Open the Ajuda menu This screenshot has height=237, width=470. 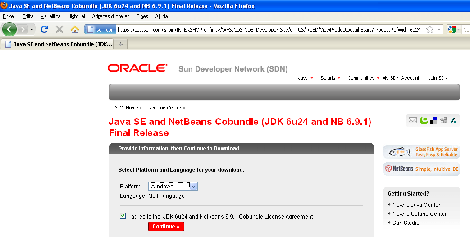[161, 16]
